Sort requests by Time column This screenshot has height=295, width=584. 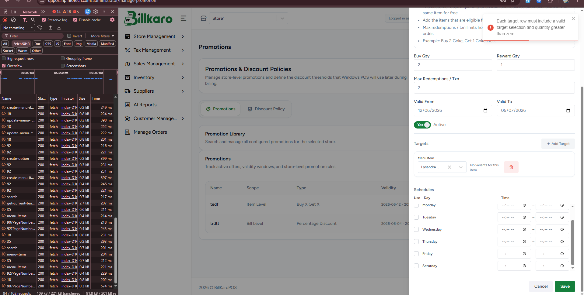click(x=102, y=98)
